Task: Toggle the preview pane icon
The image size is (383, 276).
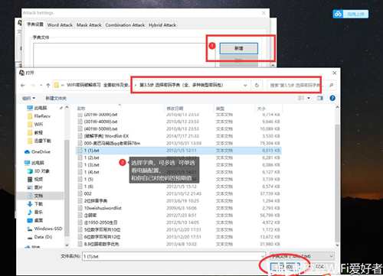Action: [320, 98]
